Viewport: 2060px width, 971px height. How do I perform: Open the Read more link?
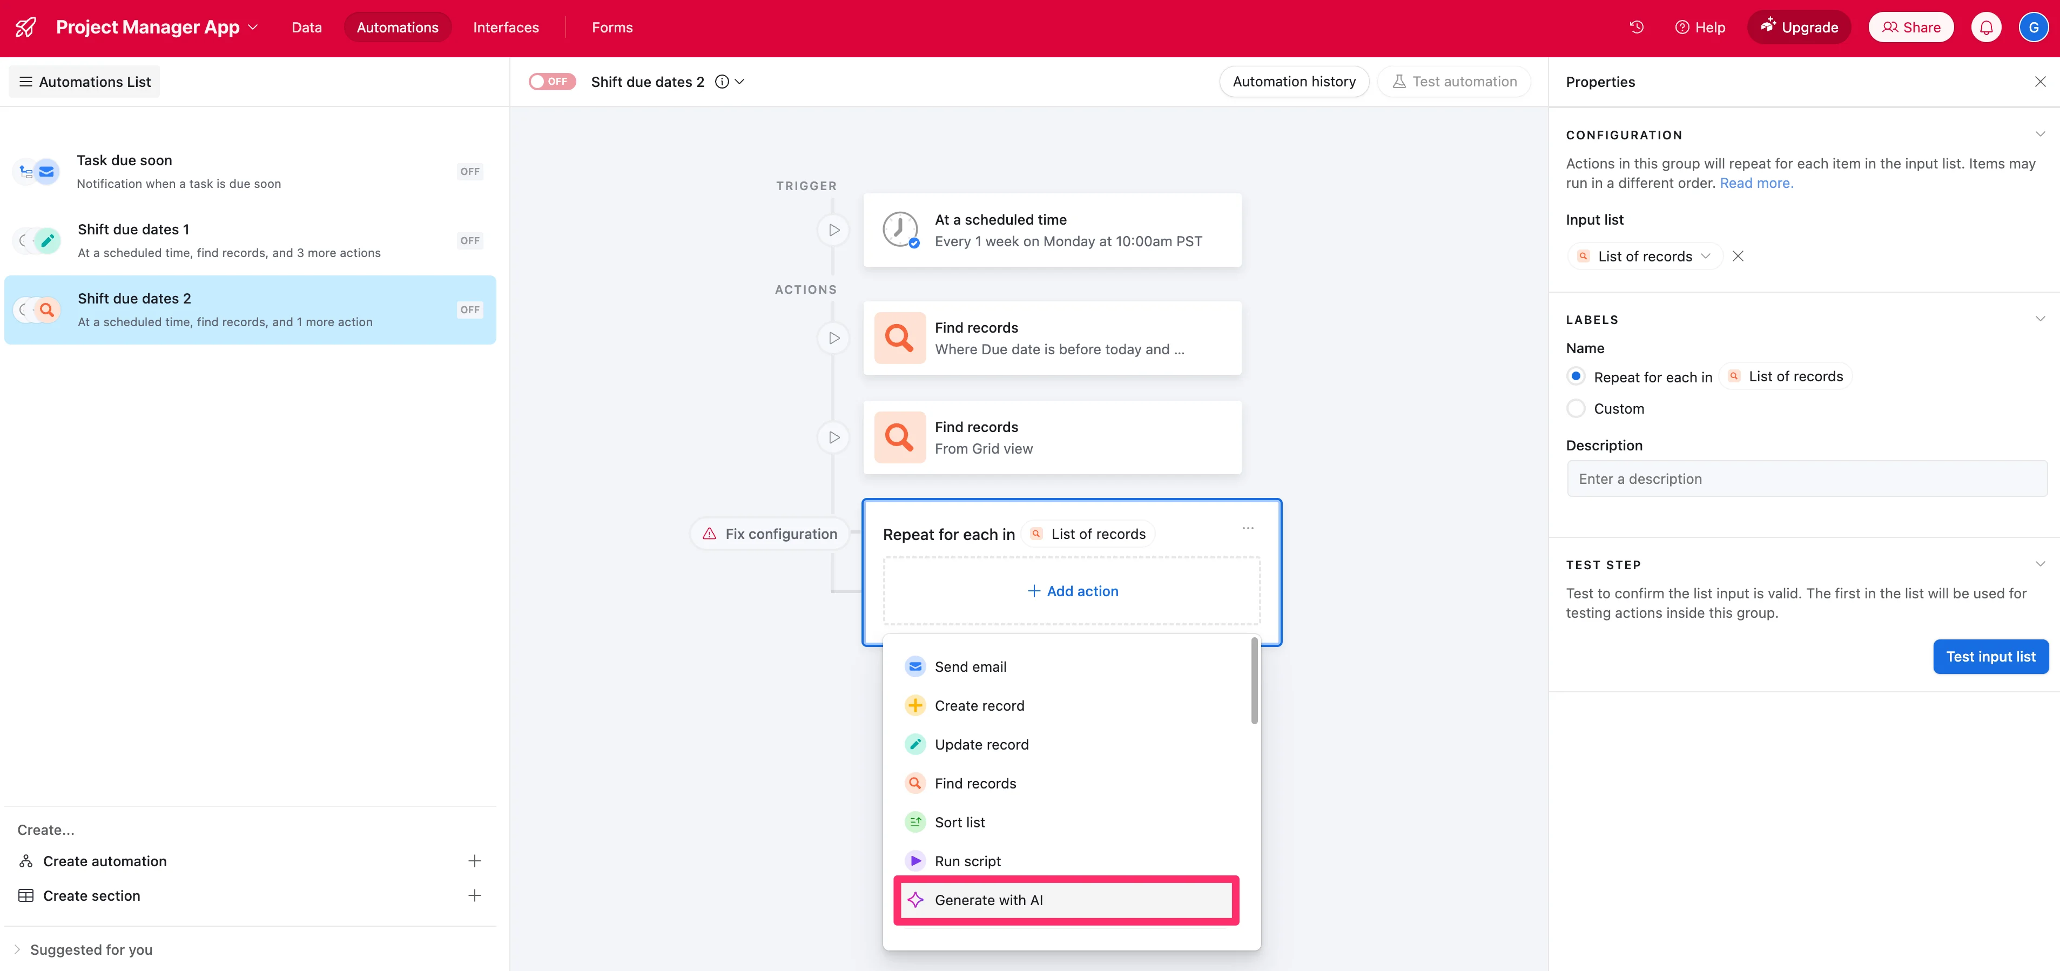click(x=1756, y=183)
